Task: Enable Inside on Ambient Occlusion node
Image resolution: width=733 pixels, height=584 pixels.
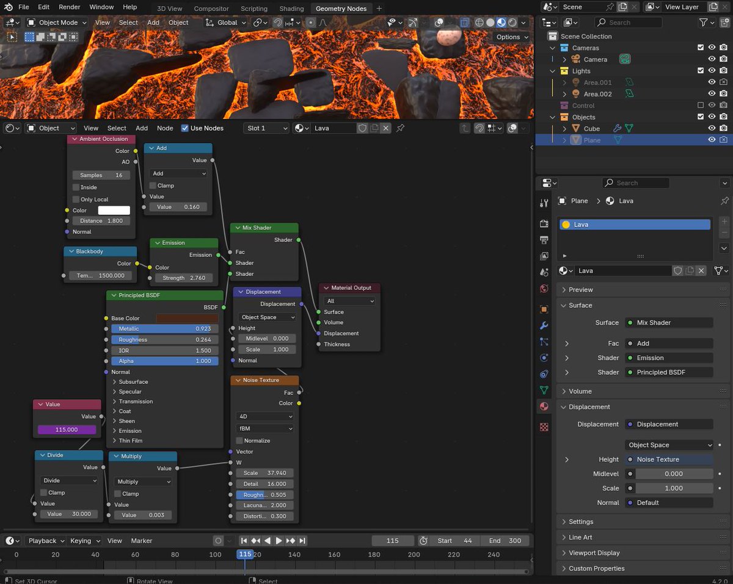Action: pyautogui.click(x=76, y=187)
